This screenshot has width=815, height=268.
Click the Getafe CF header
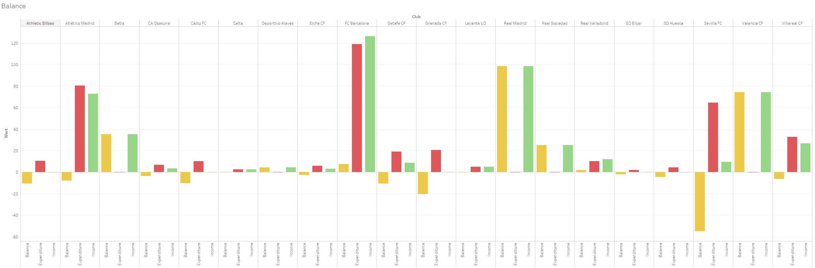(x=396, y=23)
